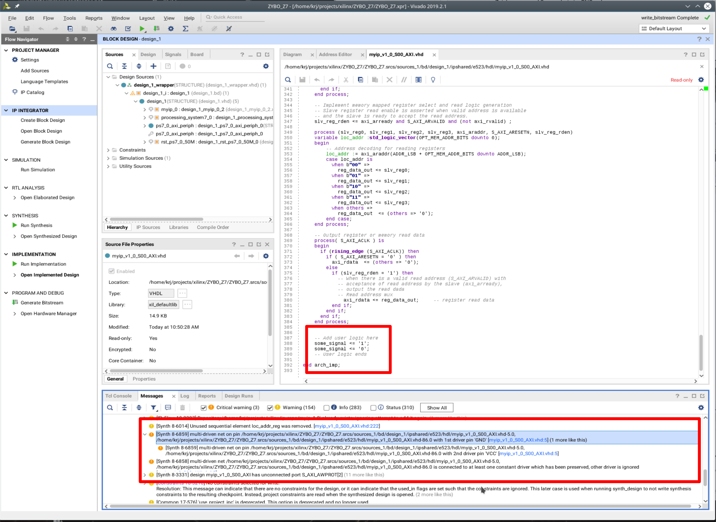Click Run Implementation
The image size is (716, 522).
pos(43,264)
